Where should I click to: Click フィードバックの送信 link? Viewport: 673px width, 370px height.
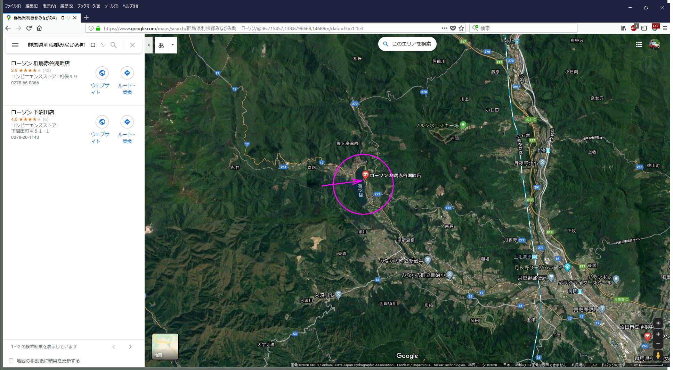608,365
